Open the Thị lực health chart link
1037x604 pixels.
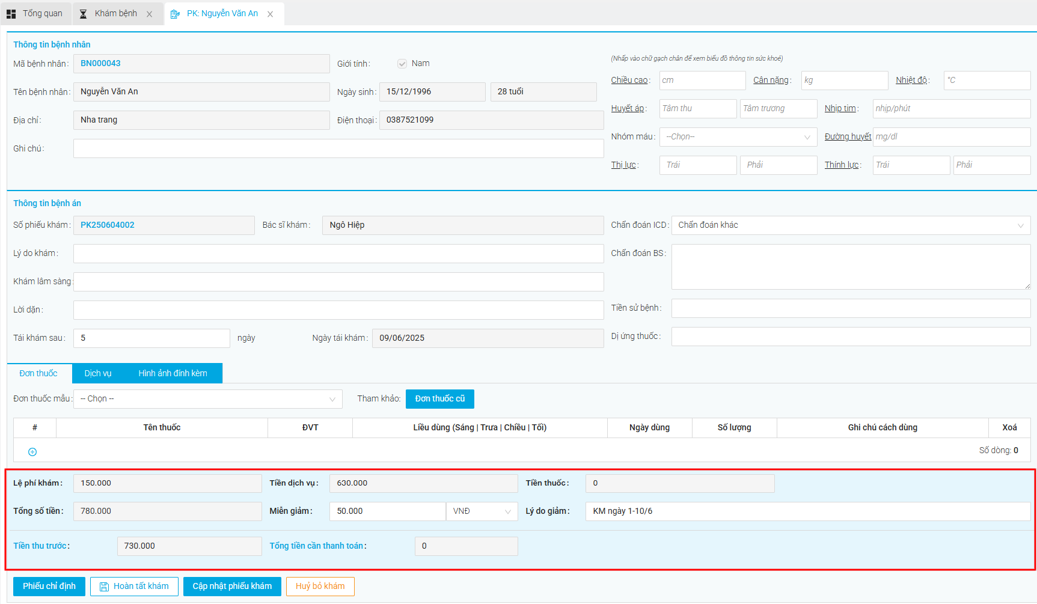(623, 165)
